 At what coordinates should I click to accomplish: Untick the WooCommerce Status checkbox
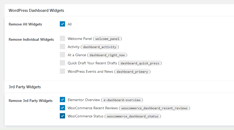[62, 116]
